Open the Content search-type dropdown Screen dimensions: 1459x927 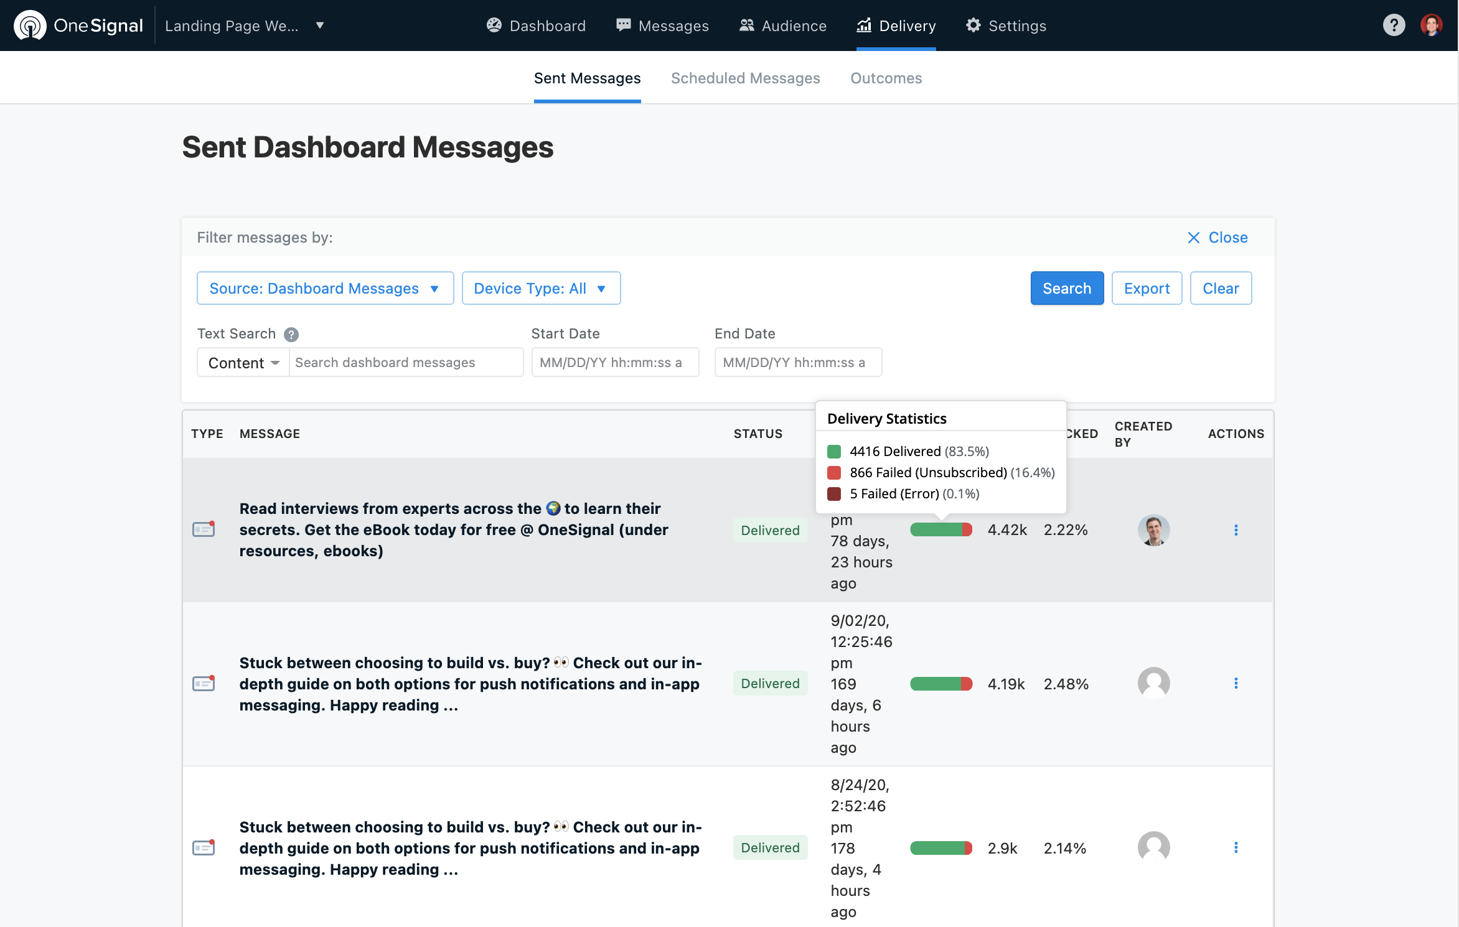[243, 363]
